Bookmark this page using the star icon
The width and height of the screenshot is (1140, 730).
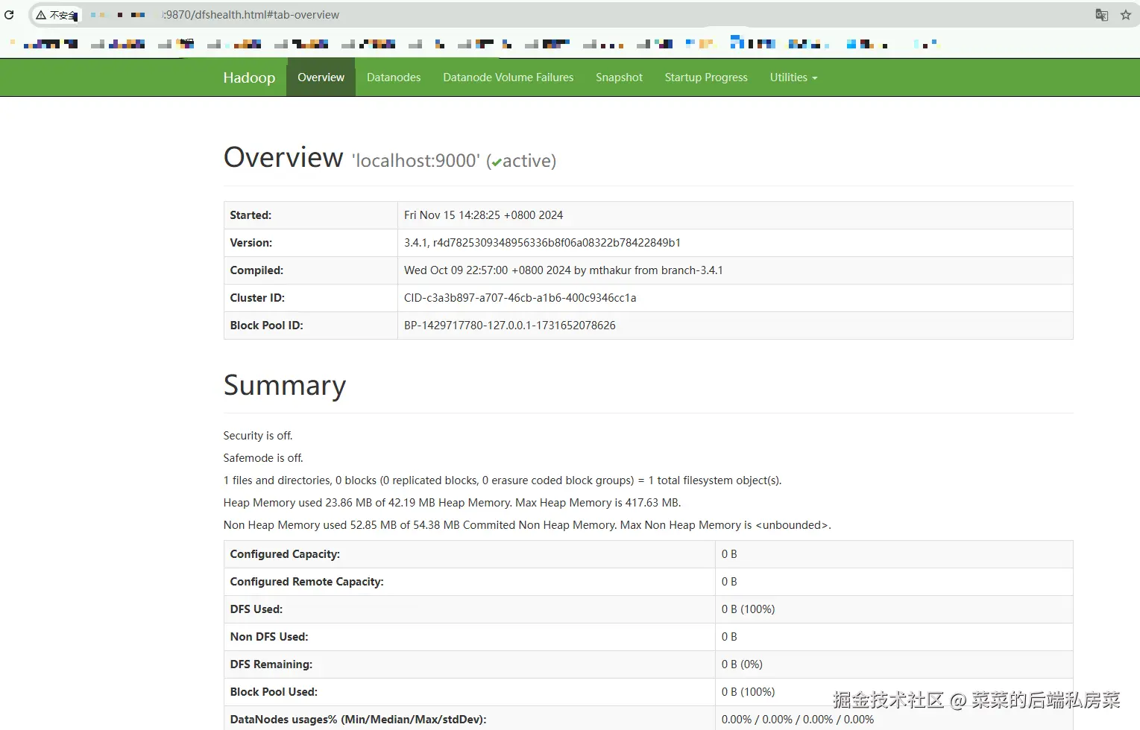tap(1126, 15)
